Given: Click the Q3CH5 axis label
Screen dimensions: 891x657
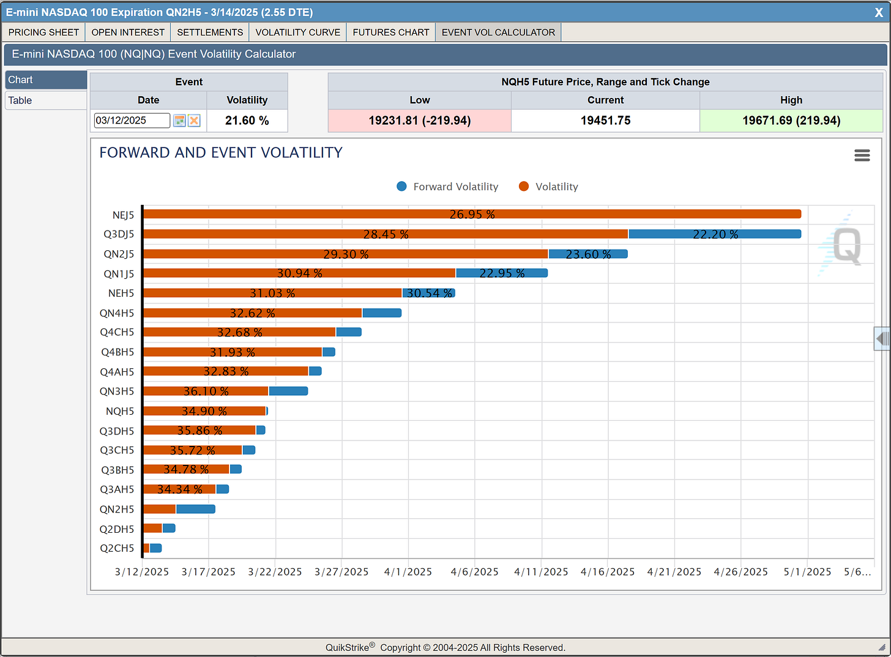Looking at the screenshot, I should point(117,450).
